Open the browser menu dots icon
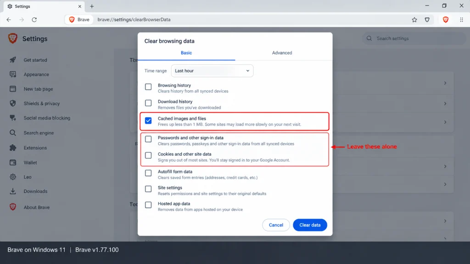Viewport: 470px width, 264px height. (x=461, y=20)
